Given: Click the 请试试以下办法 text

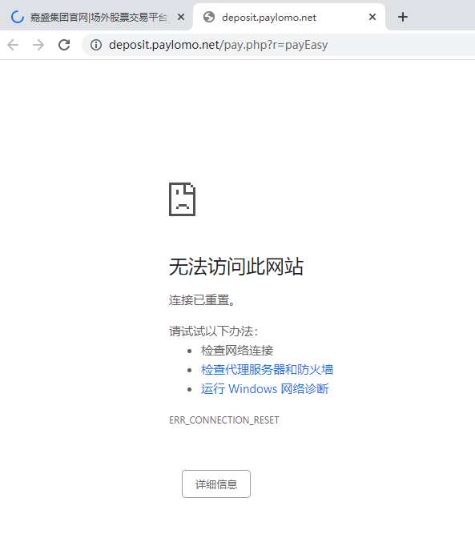Looking at the screenshot, I should pos(213,331).
